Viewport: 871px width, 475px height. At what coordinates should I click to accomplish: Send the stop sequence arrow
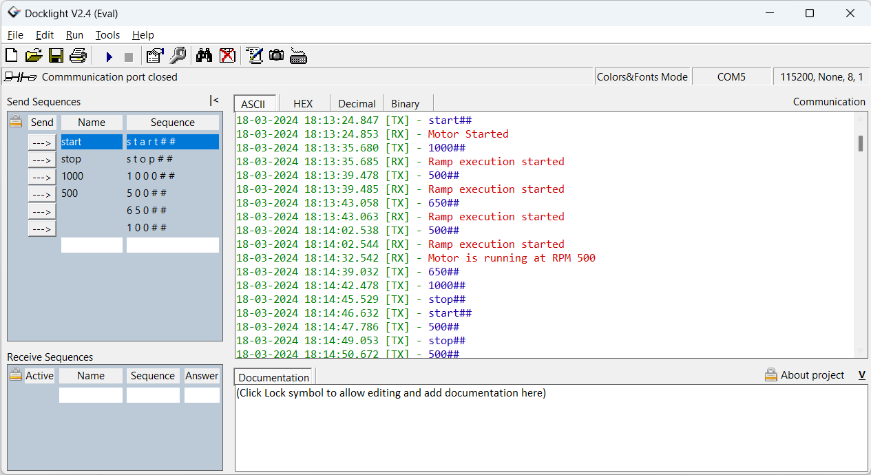42,159
